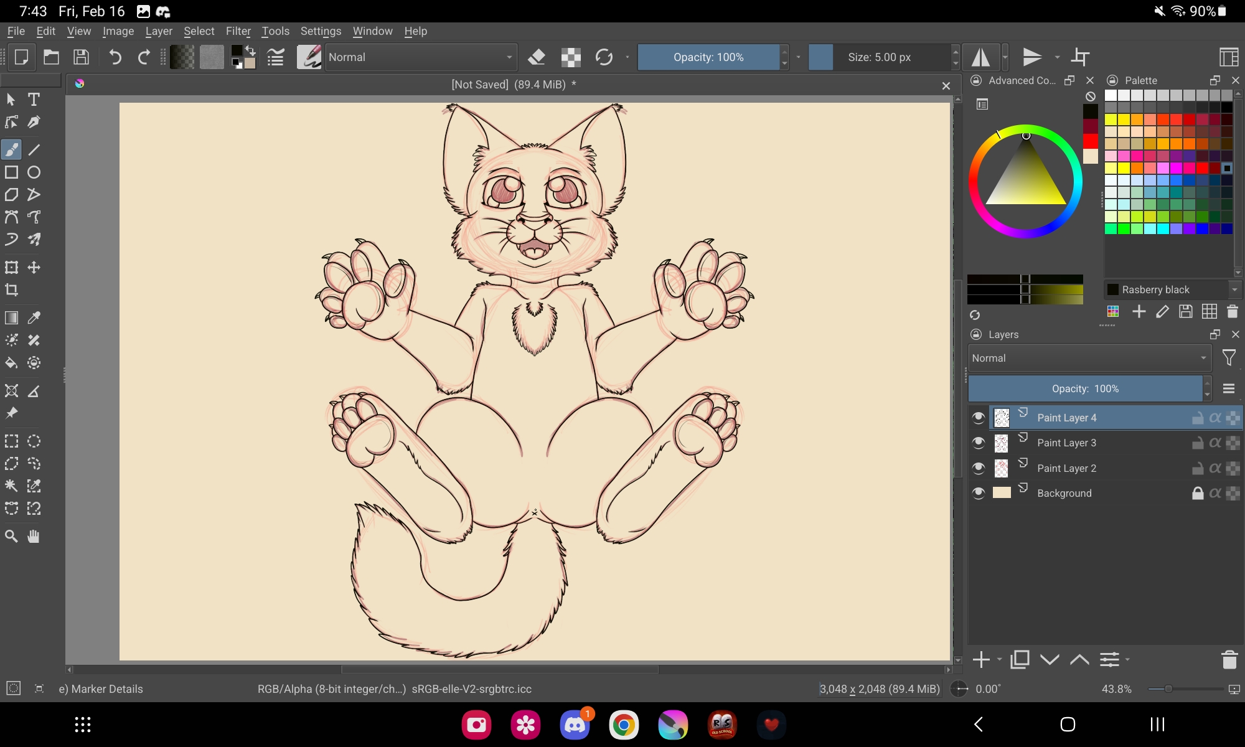The image size is (1245, 747).
Task: Expand Rasberry black palette color dropdown
Action: tap(1234, 289)
